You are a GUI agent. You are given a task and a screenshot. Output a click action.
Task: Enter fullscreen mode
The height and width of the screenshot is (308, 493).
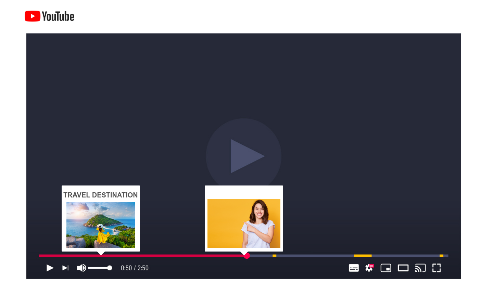(x=437, y=268)
